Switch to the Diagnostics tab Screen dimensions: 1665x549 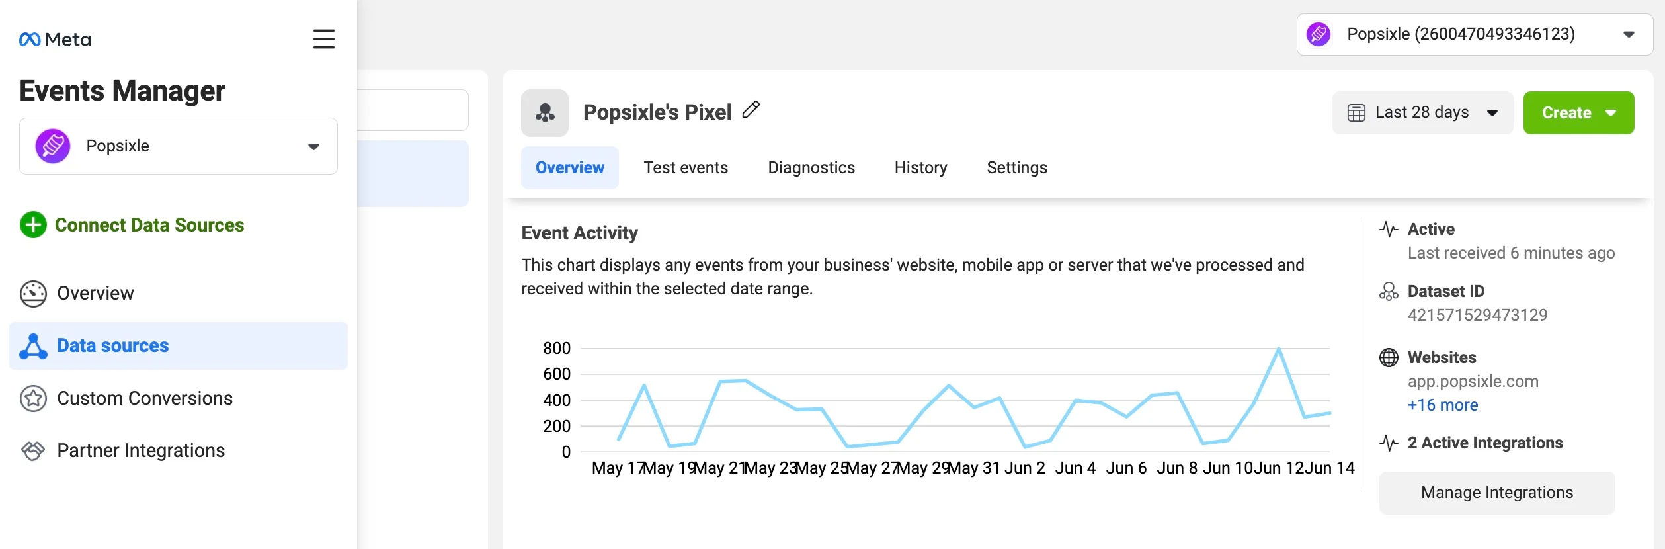pos(811,168)
